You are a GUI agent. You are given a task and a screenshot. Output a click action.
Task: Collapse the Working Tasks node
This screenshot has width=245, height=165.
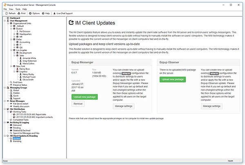pyautogui.click(x=8, y=111)
